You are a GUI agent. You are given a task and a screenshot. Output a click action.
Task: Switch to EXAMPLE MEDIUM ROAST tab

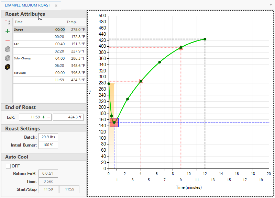[x=27, y=5]
